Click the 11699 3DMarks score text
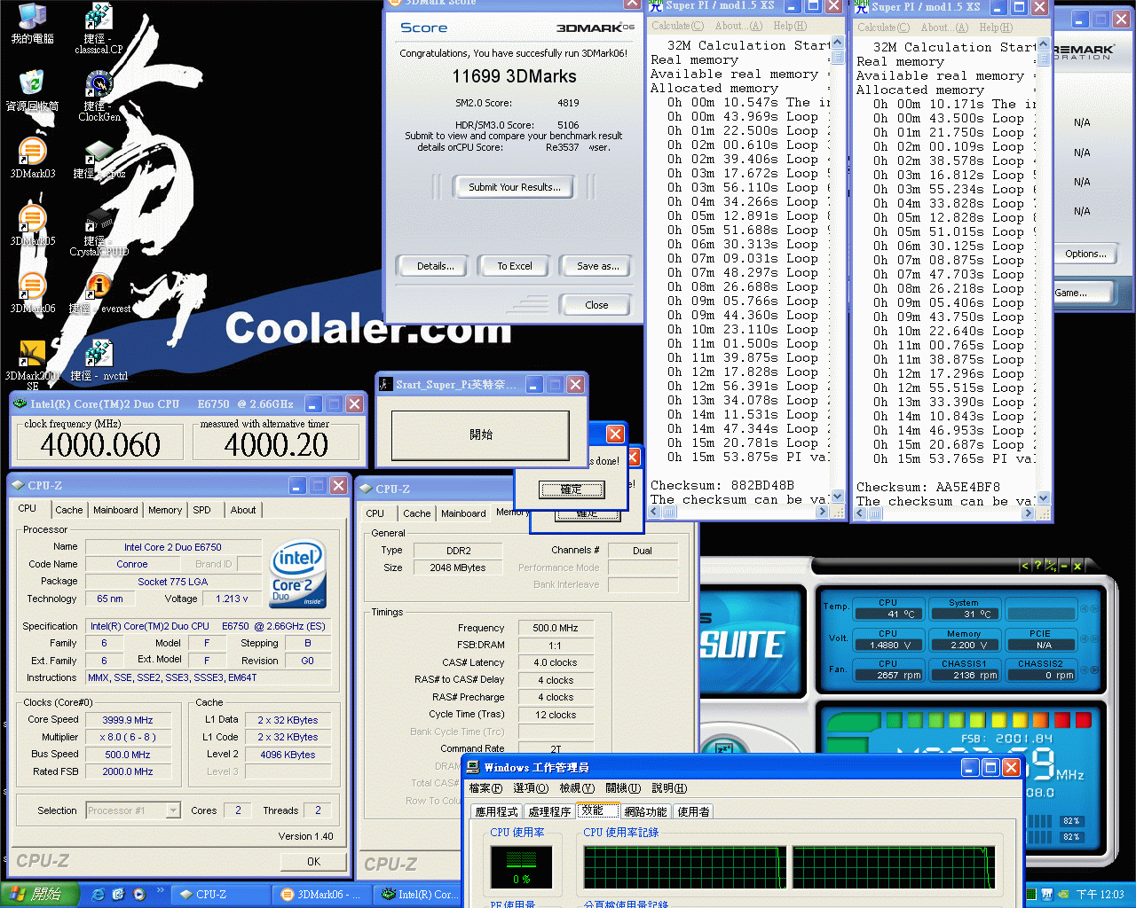Viewport: 1136px width, 908px height. pos(515,76)
